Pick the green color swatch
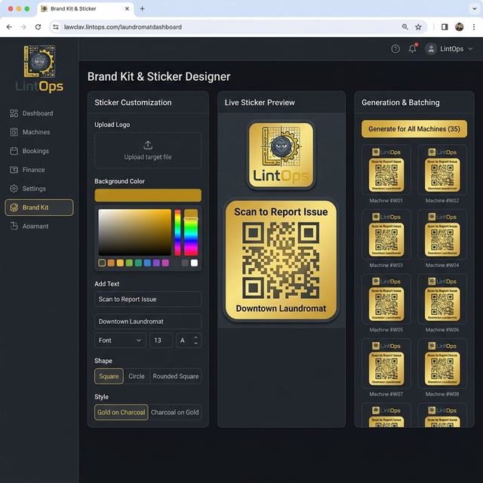This screenshot has height=483, width=483. point(129,263)
